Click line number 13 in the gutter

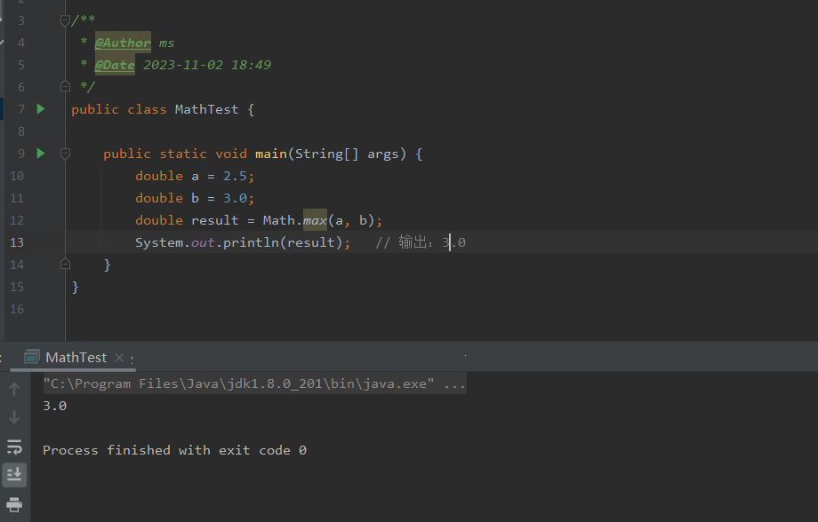pos(16,241)
